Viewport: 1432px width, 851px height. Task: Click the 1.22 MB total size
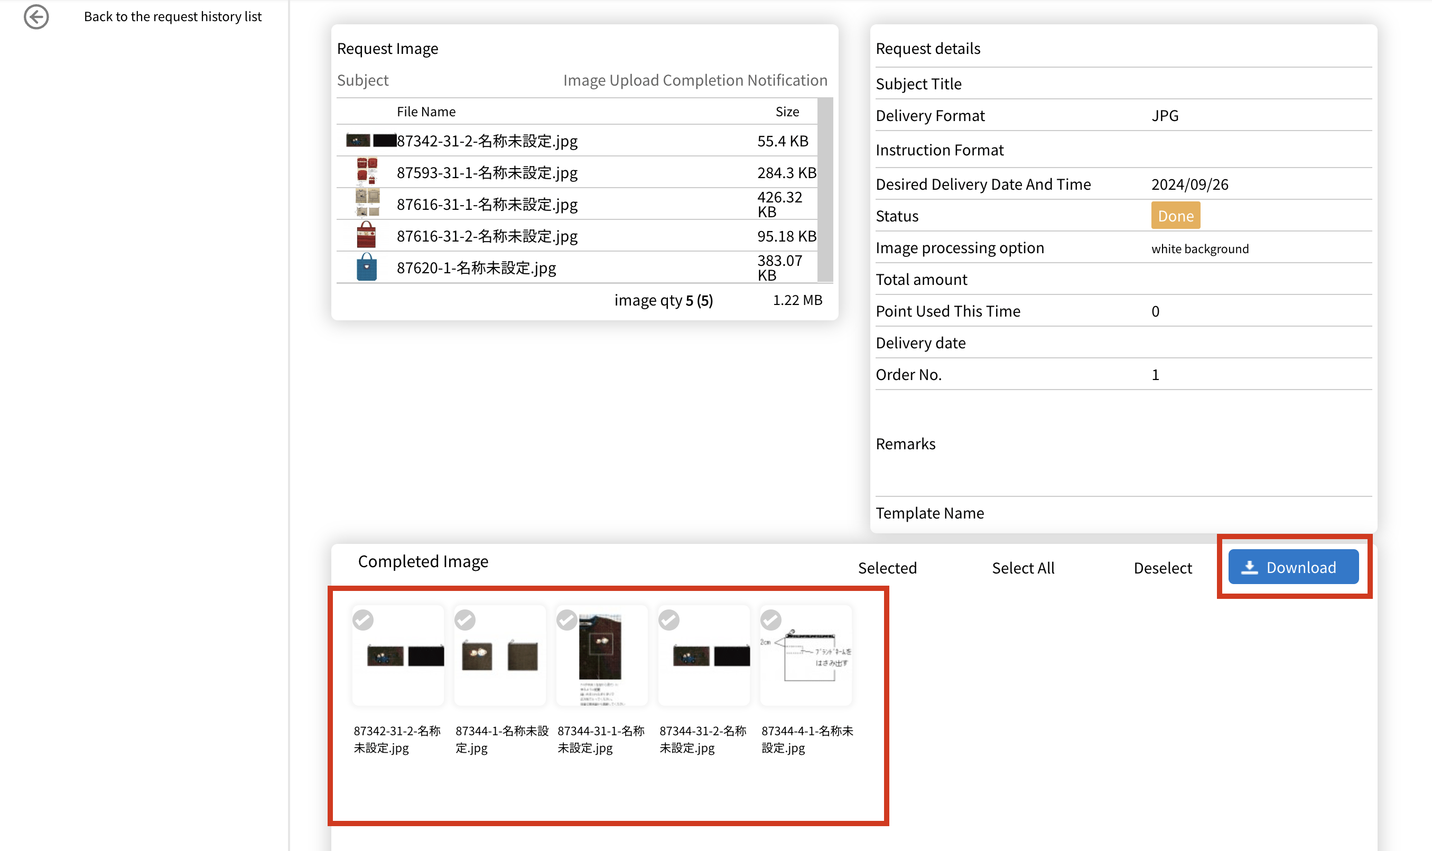pos(797,300)
